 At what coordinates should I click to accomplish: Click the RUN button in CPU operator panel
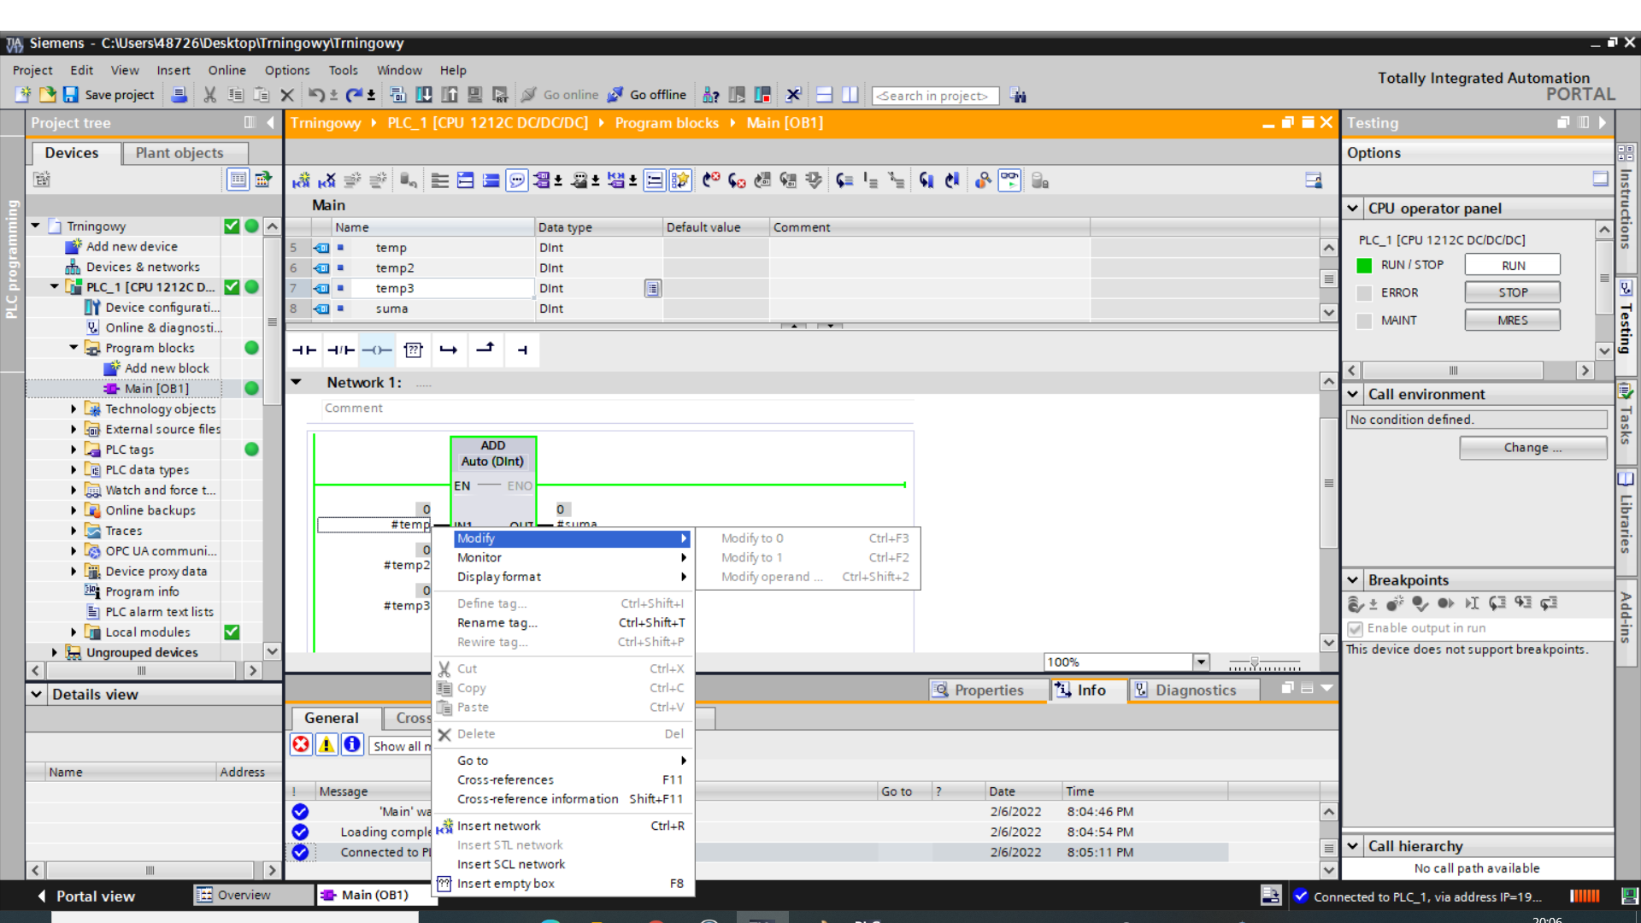coord(1513,265)
